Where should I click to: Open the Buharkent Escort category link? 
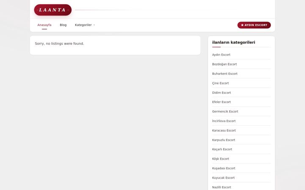pos(225,73)
